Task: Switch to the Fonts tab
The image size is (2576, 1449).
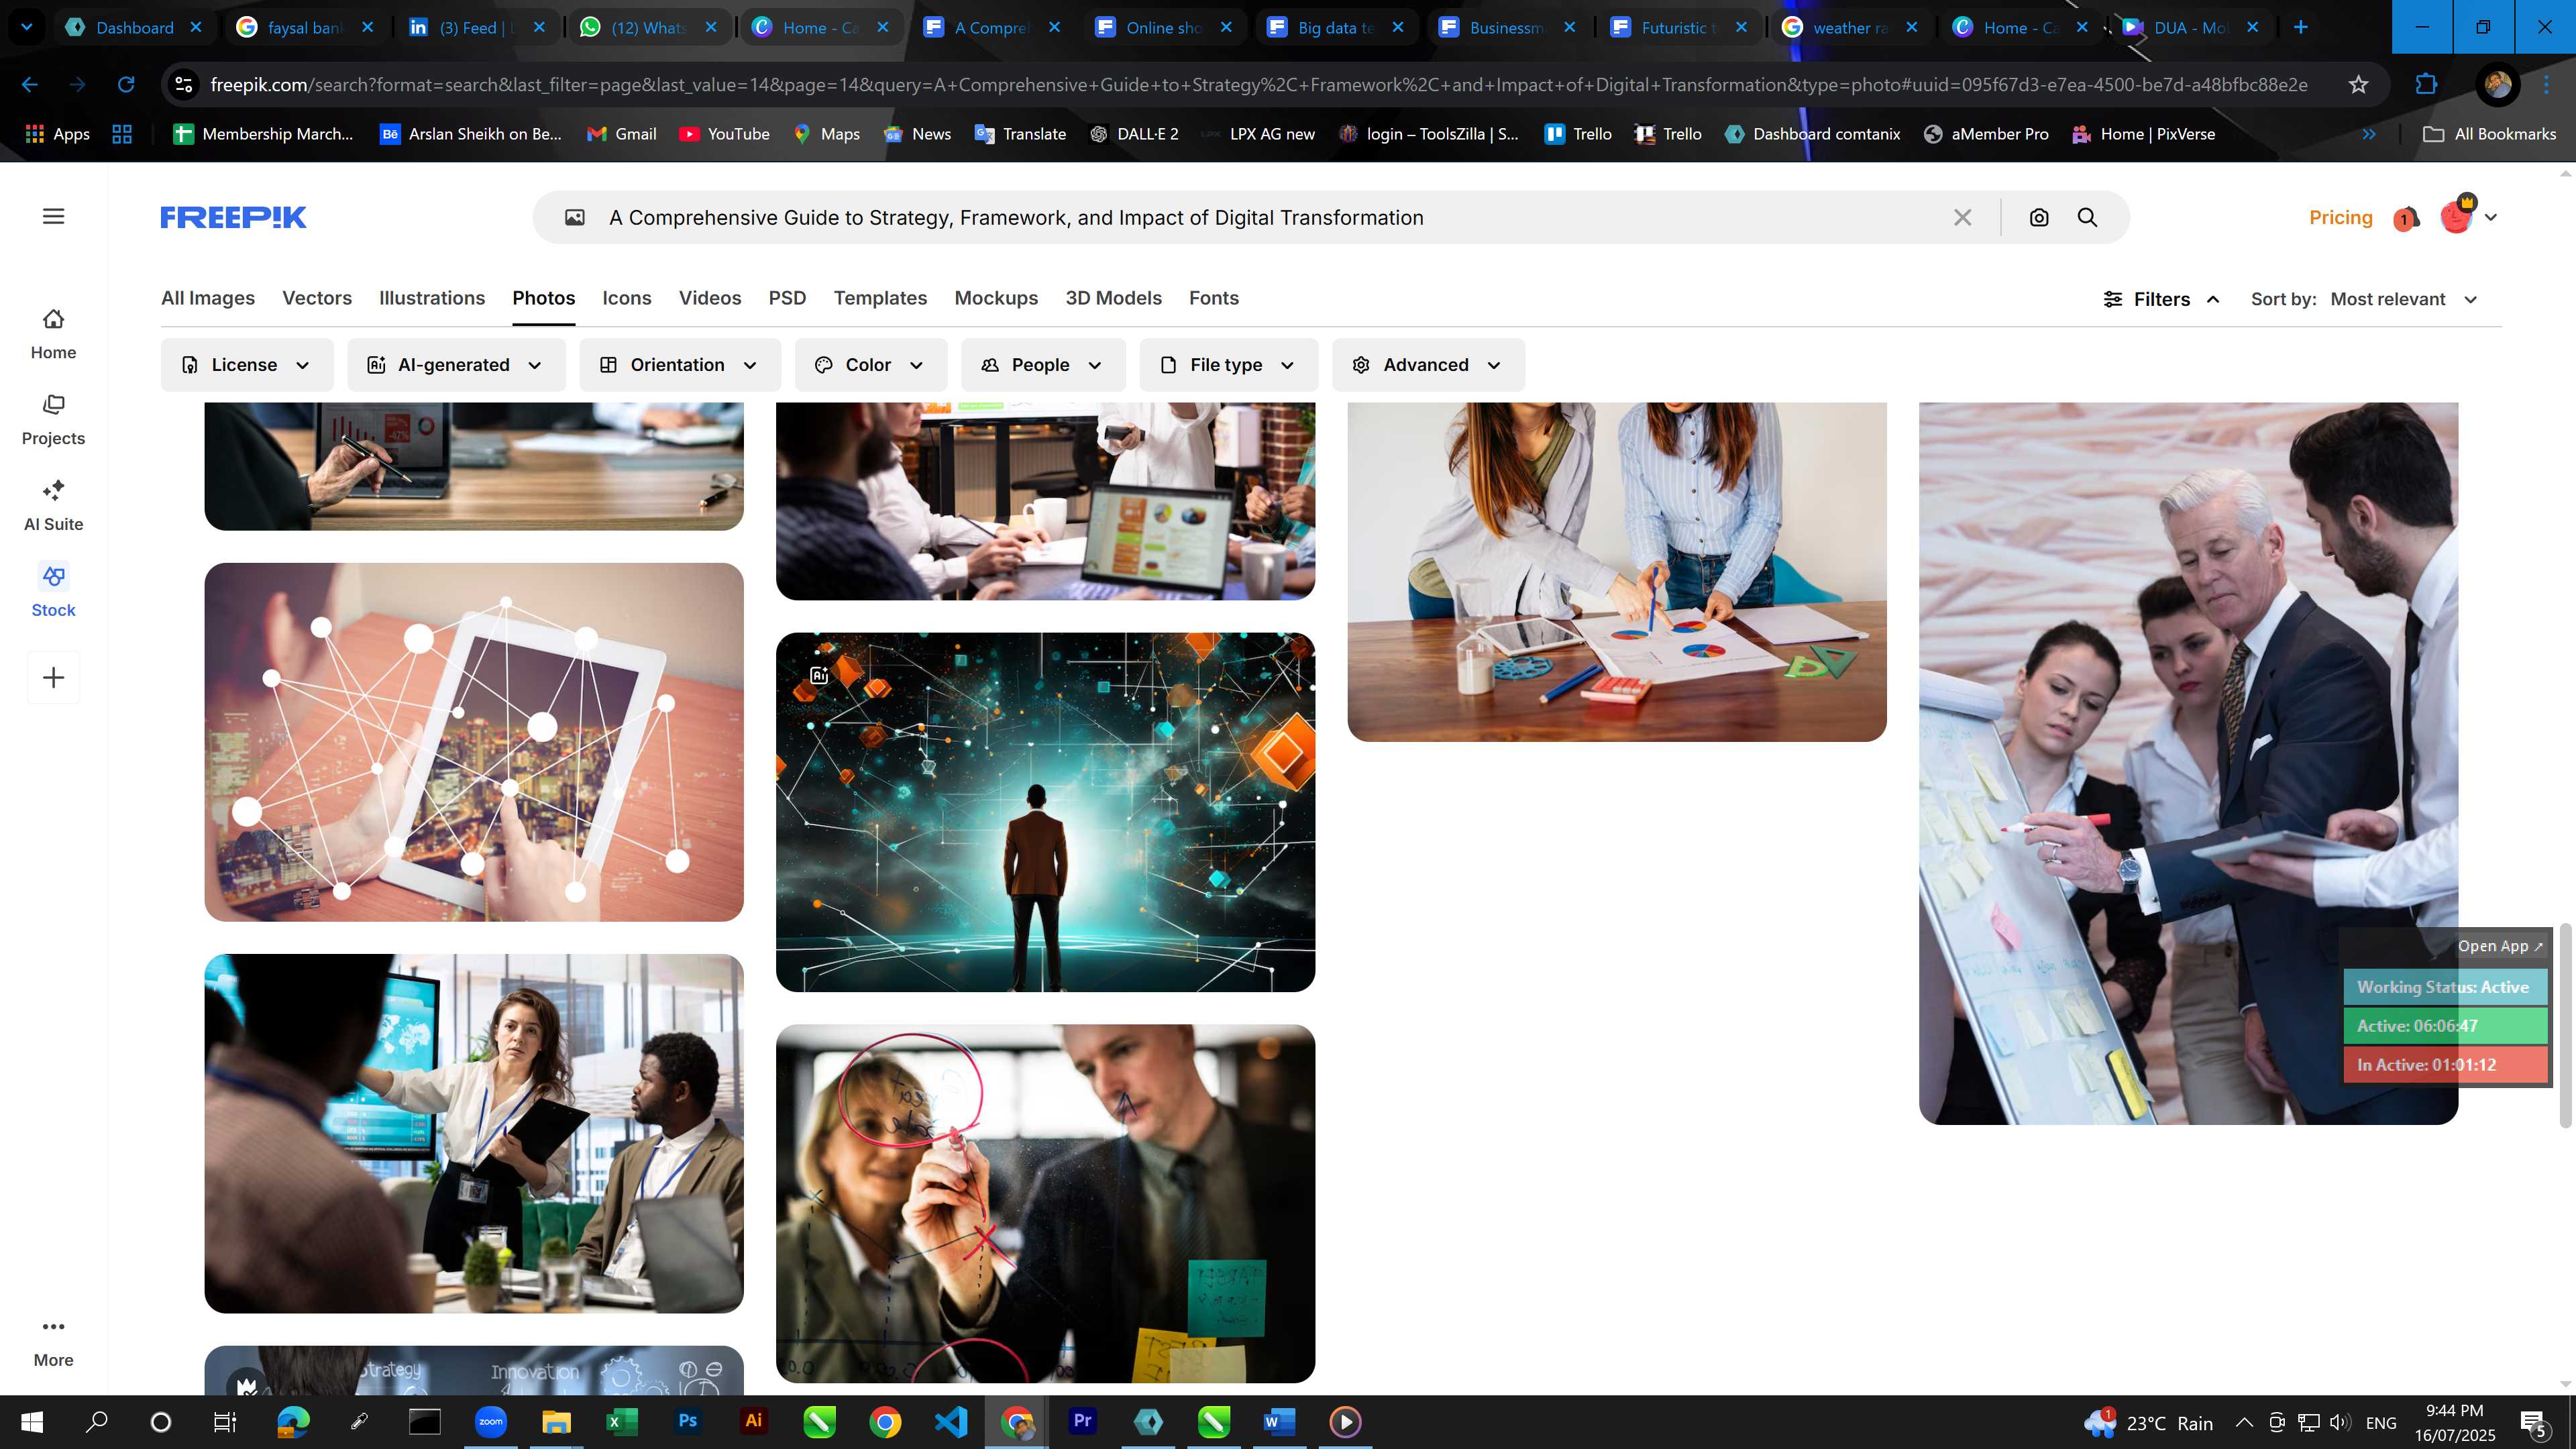Action: (1213, 298)
